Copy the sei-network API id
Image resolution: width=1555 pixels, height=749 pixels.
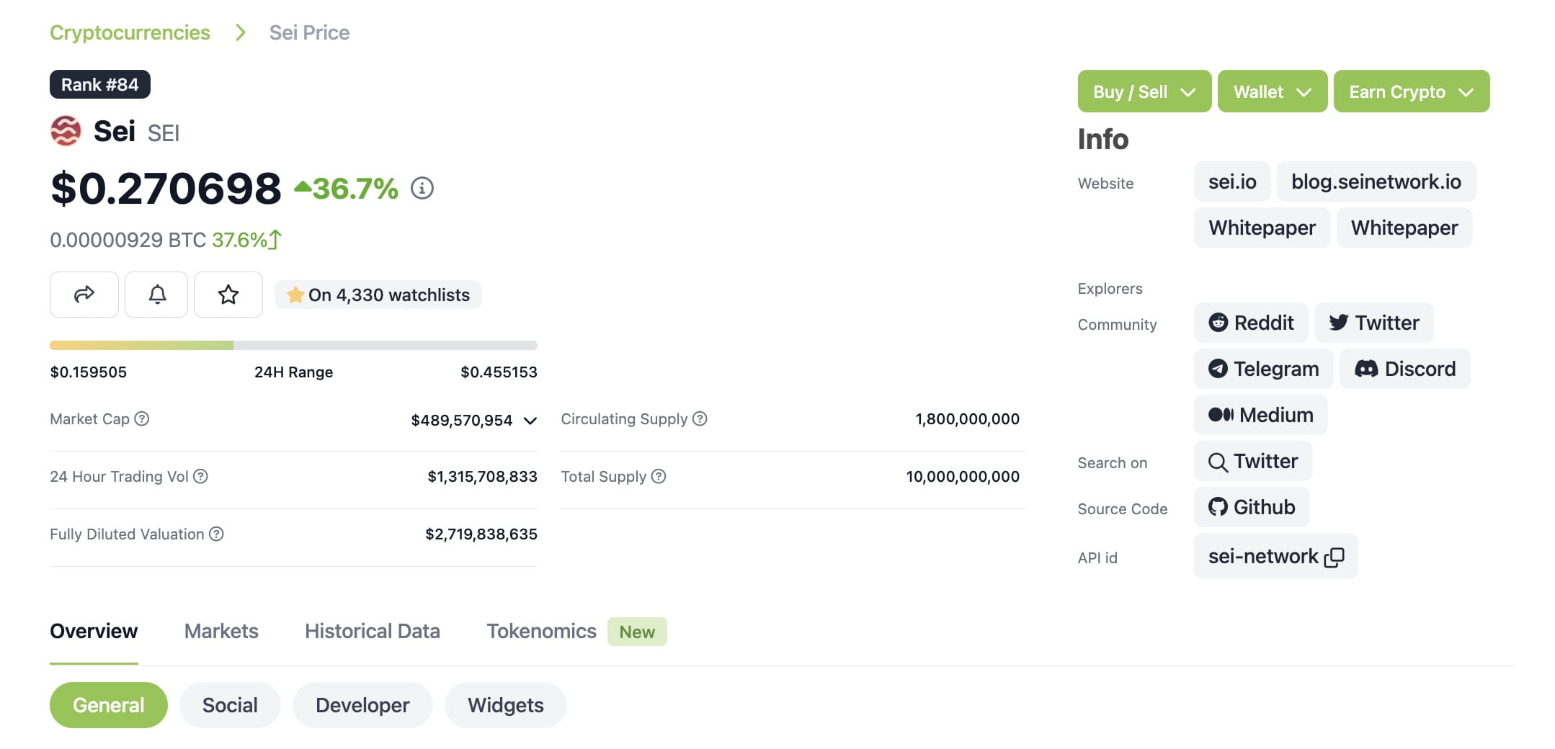tap(1336, 557)
